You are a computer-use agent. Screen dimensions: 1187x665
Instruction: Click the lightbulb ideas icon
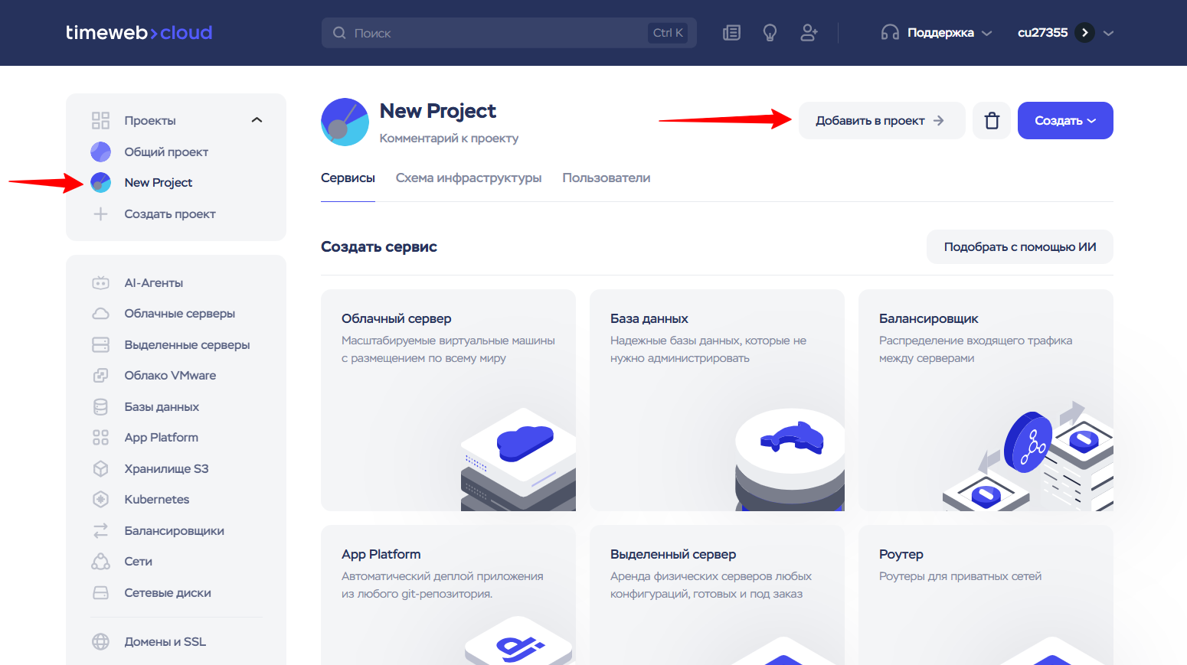tap(770, 33)
